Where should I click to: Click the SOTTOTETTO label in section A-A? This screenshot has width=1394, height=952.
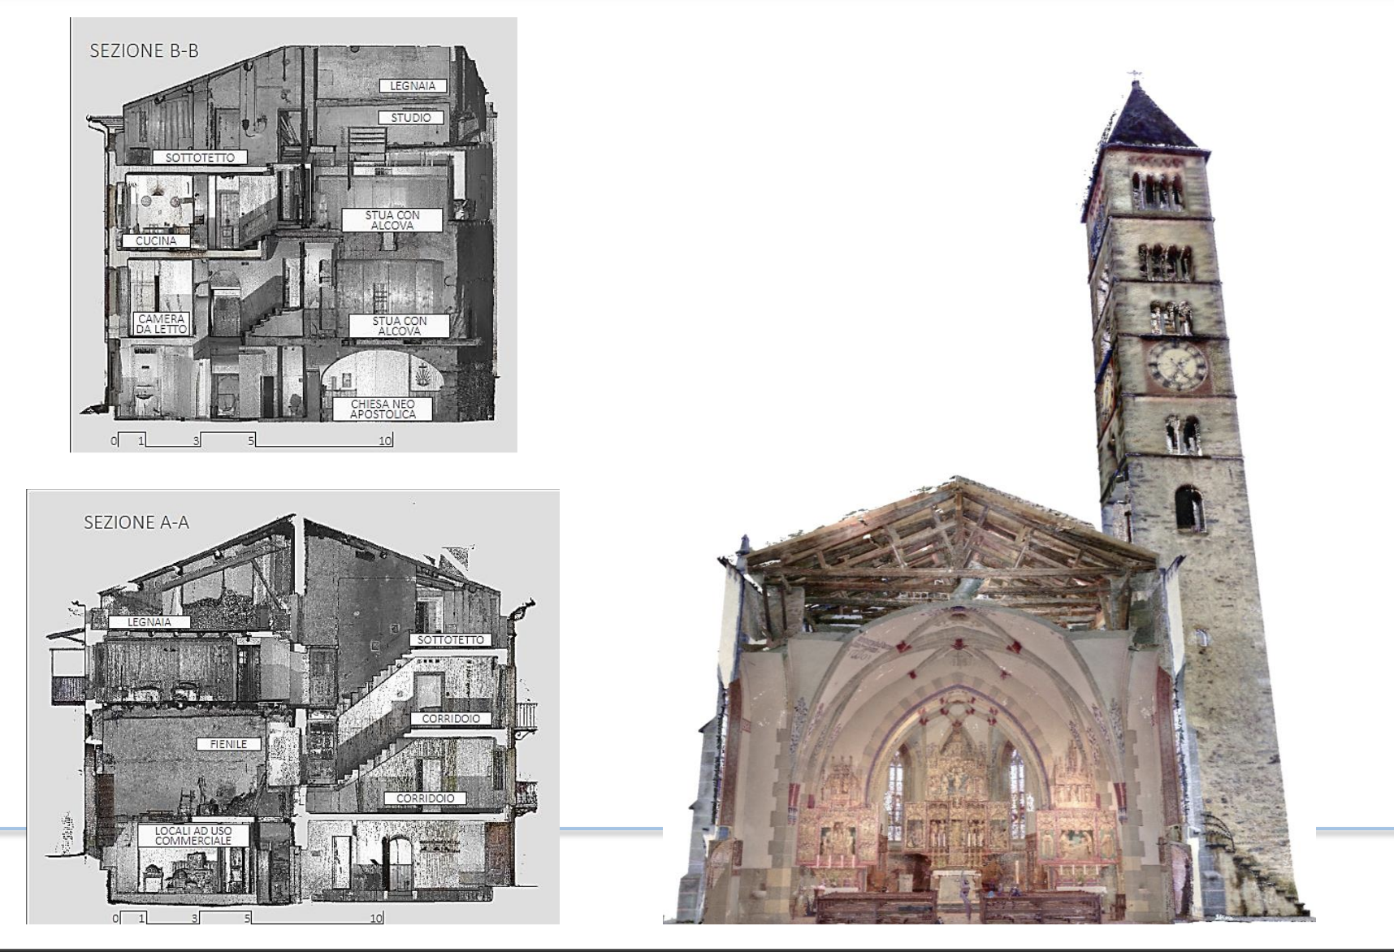pos(450,640)
